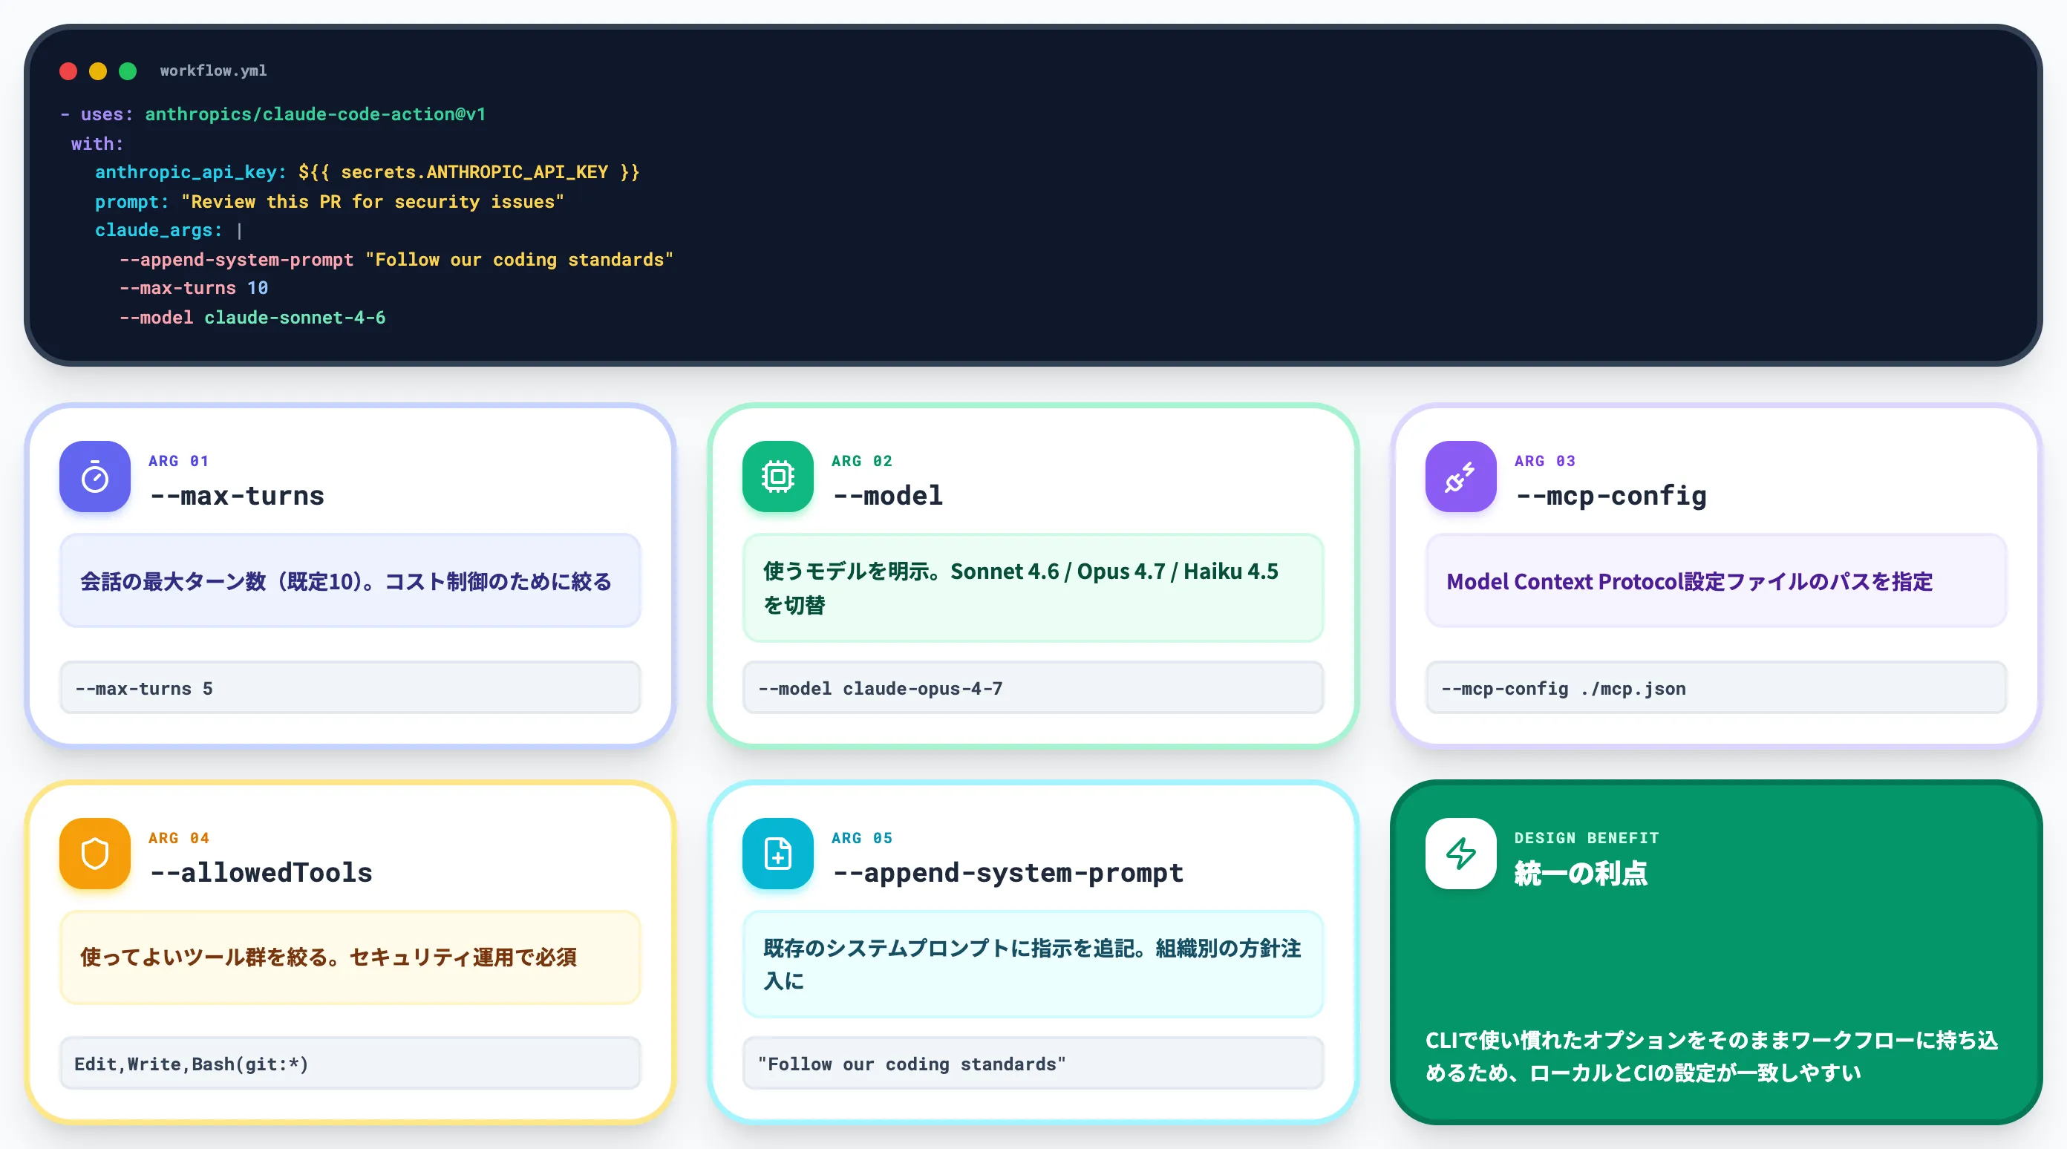Click the --max-turns card heading

(238, 496)
